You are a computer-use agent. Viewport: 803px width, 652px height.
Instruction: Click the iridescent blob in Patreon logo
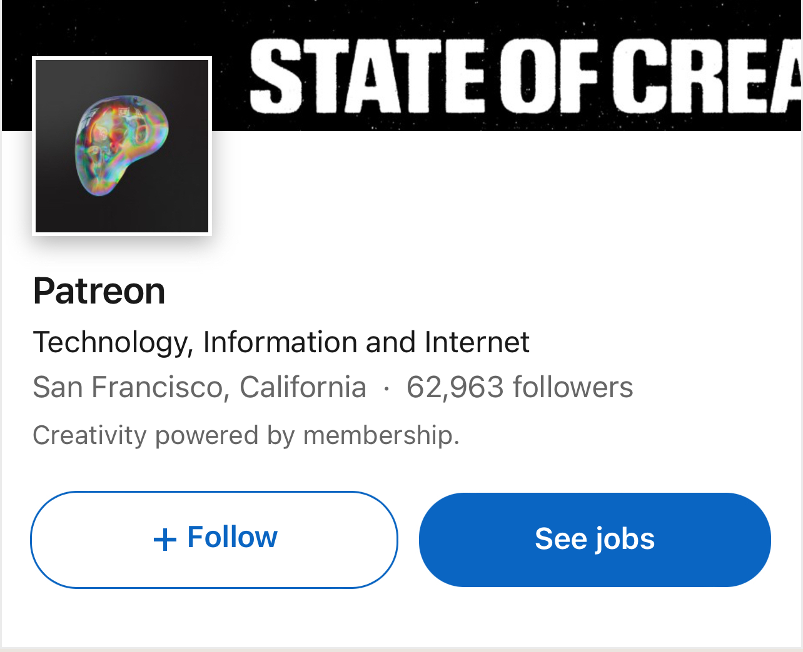121,146
